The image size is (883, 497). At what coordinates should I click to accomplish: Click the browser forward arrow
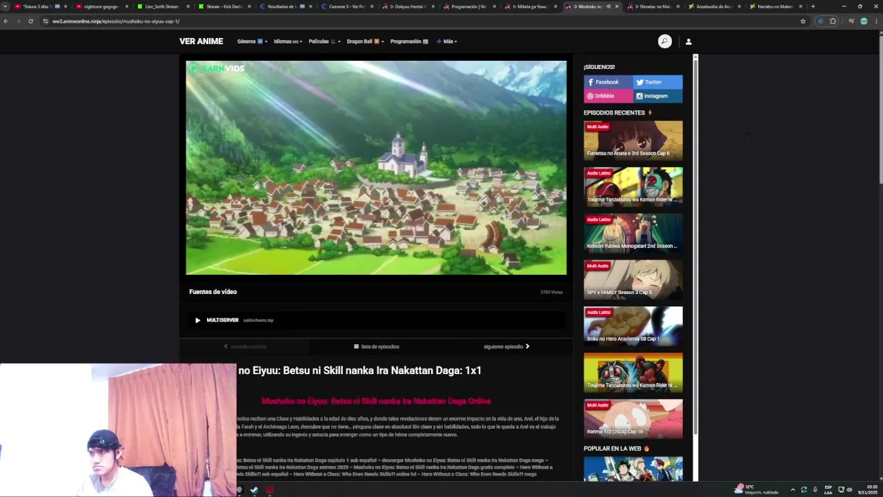point(18,21)
